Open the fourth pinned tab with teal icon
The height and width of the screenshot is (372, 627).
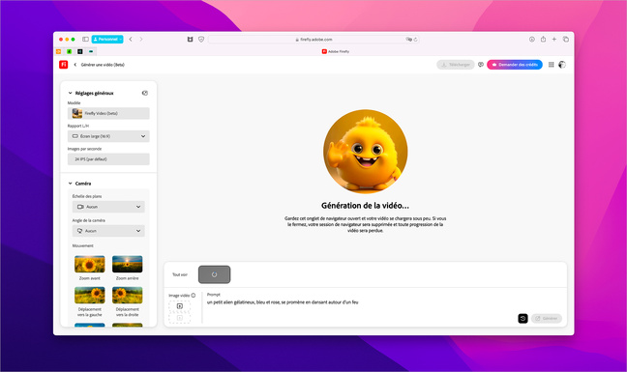pyautogui.click(x=91, y=51)
